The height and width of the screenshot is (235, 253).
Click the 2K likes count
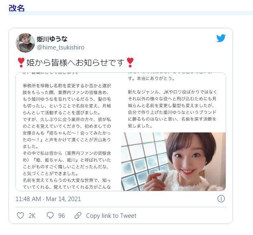tap(32, 216)
